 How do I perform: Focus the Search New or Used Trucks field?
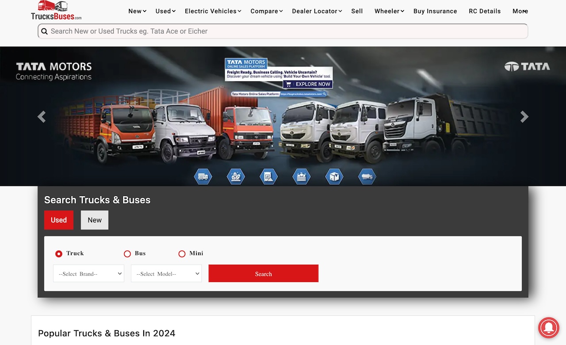[283, 31]
